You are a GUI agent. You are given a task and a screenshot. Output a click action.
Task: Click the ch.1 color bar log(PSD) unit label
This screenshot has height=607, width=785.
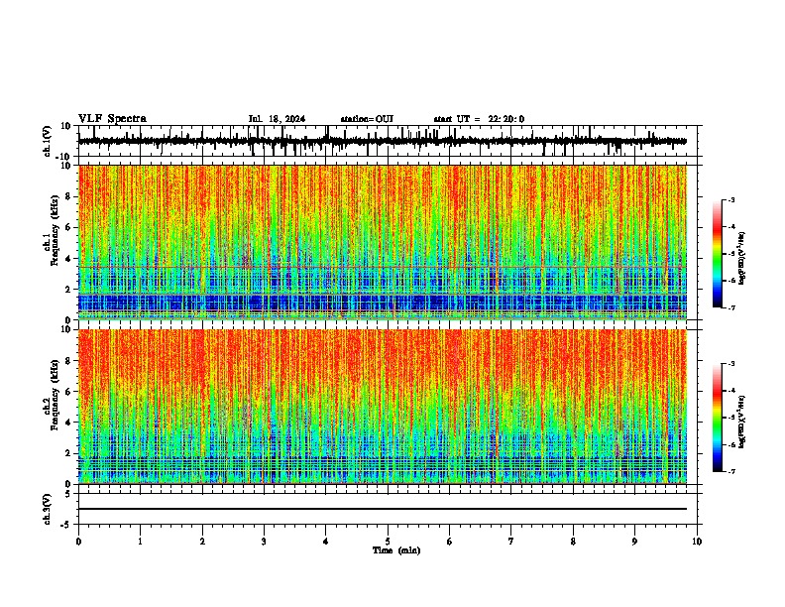(x=742, y=259)
